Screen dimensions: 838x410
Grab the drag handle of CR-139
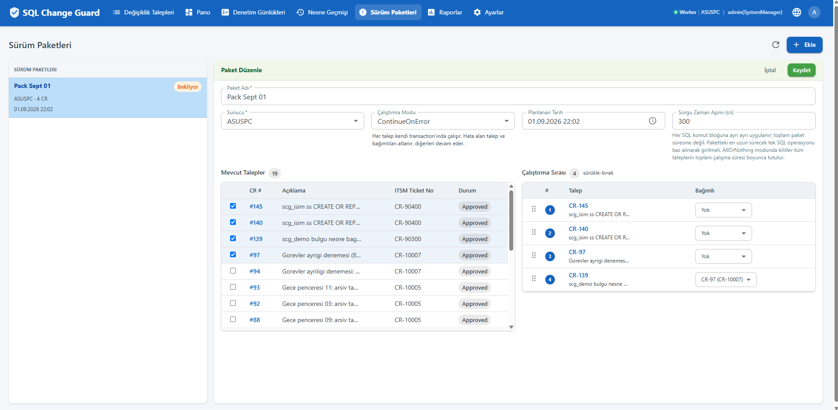coord(534,278)
